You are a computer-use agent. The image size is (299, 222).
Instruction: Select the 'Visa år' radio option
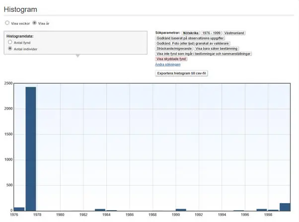coord(34,23)
